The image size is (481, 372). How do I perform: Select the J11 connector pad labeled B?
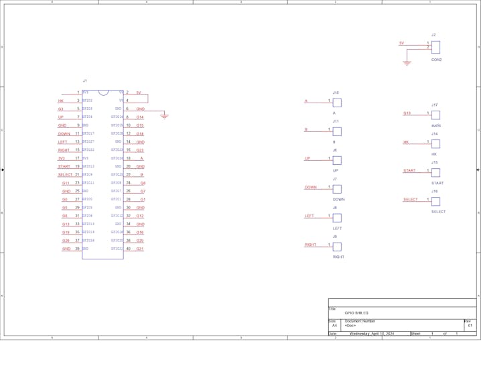click(337, 131)
